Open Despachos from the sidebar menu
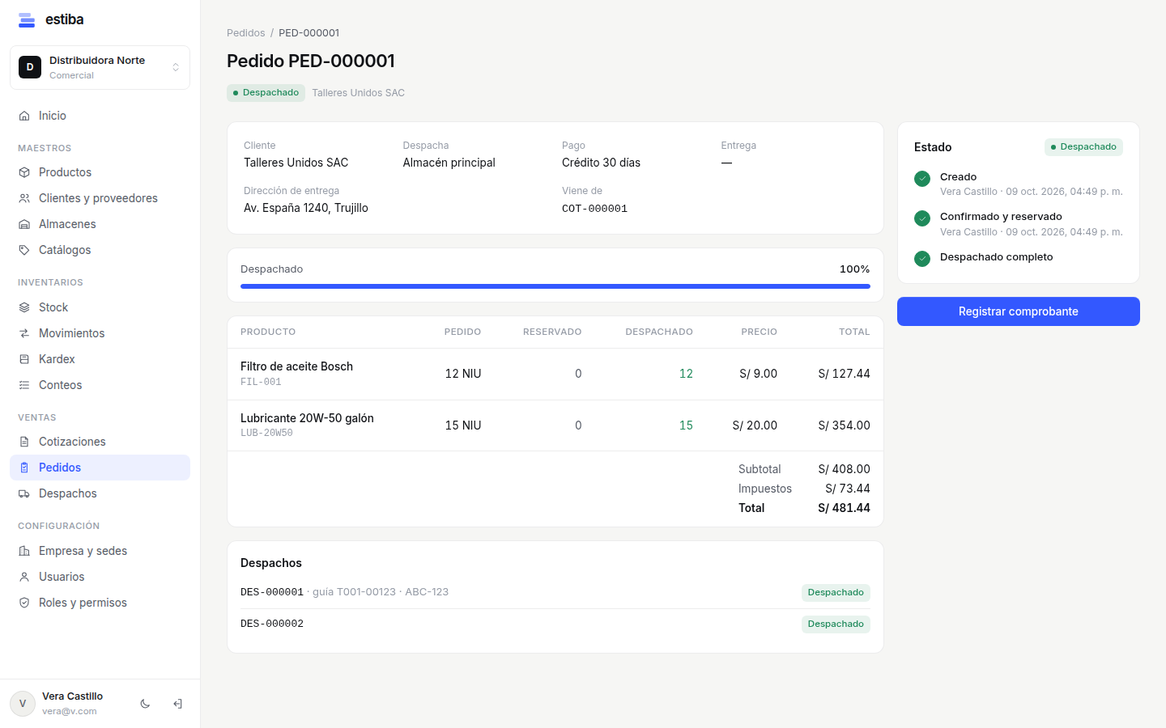This screenshot has width=1166, height=728. click(100, 493)
